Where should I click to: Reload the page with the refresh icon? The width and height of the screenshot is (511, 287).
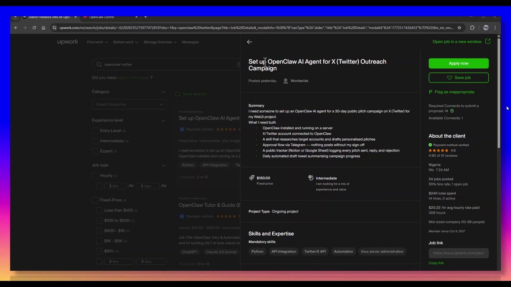34,28
